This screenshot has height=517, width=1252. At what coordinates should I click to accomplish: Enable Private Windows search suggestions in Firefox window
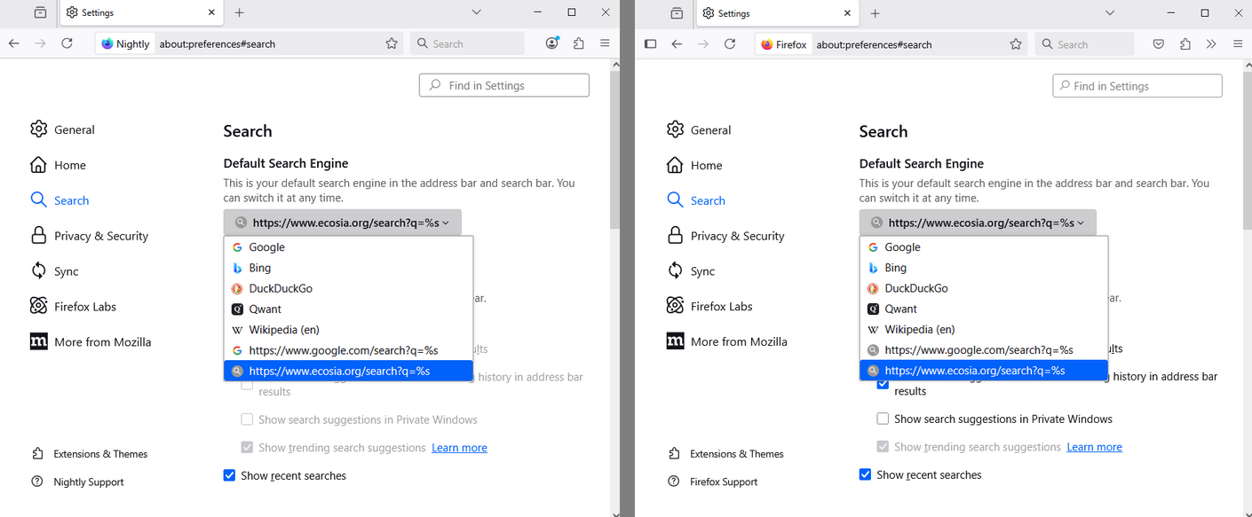click(x=883, y=419)
